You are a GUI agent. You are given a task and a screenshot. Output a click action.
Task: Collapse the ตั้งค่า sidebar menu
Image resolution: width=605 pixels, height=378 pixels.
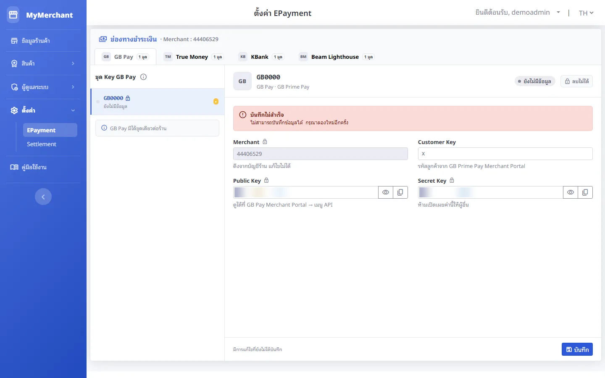(43, 110)
